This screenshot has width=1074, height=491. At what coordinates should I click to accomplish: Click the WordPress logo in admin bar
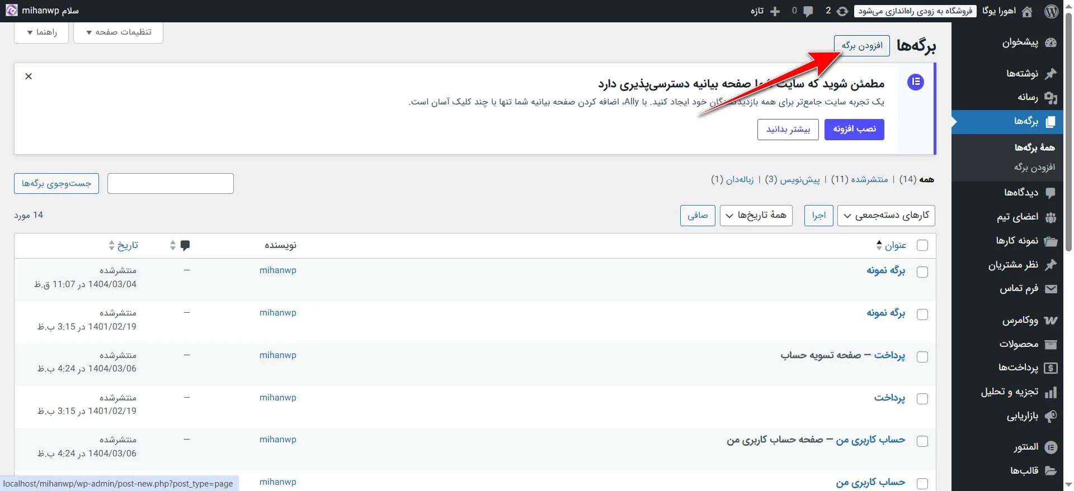point(1051,11)
